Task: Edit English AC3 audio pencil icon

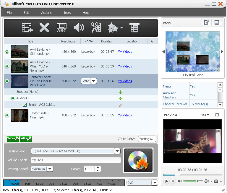Action: point(121,105)
